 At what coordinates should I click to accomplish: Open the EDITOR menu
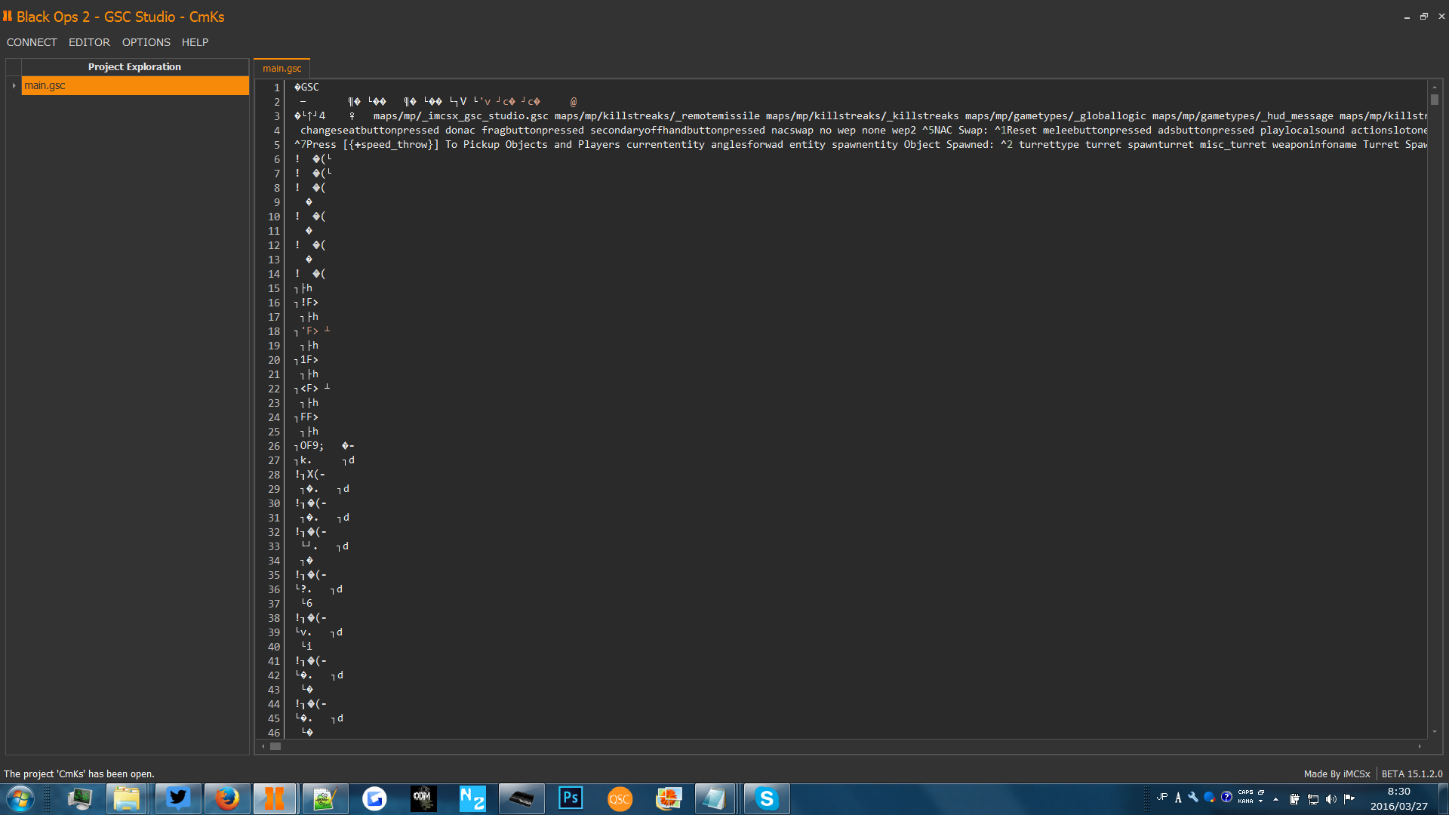pos(89,42)
